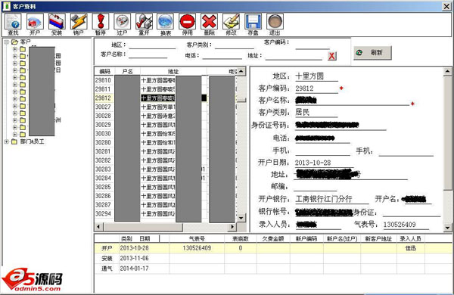Open the 查找 search tool
The height and width of the screenshot is (295, 454).
13,24
